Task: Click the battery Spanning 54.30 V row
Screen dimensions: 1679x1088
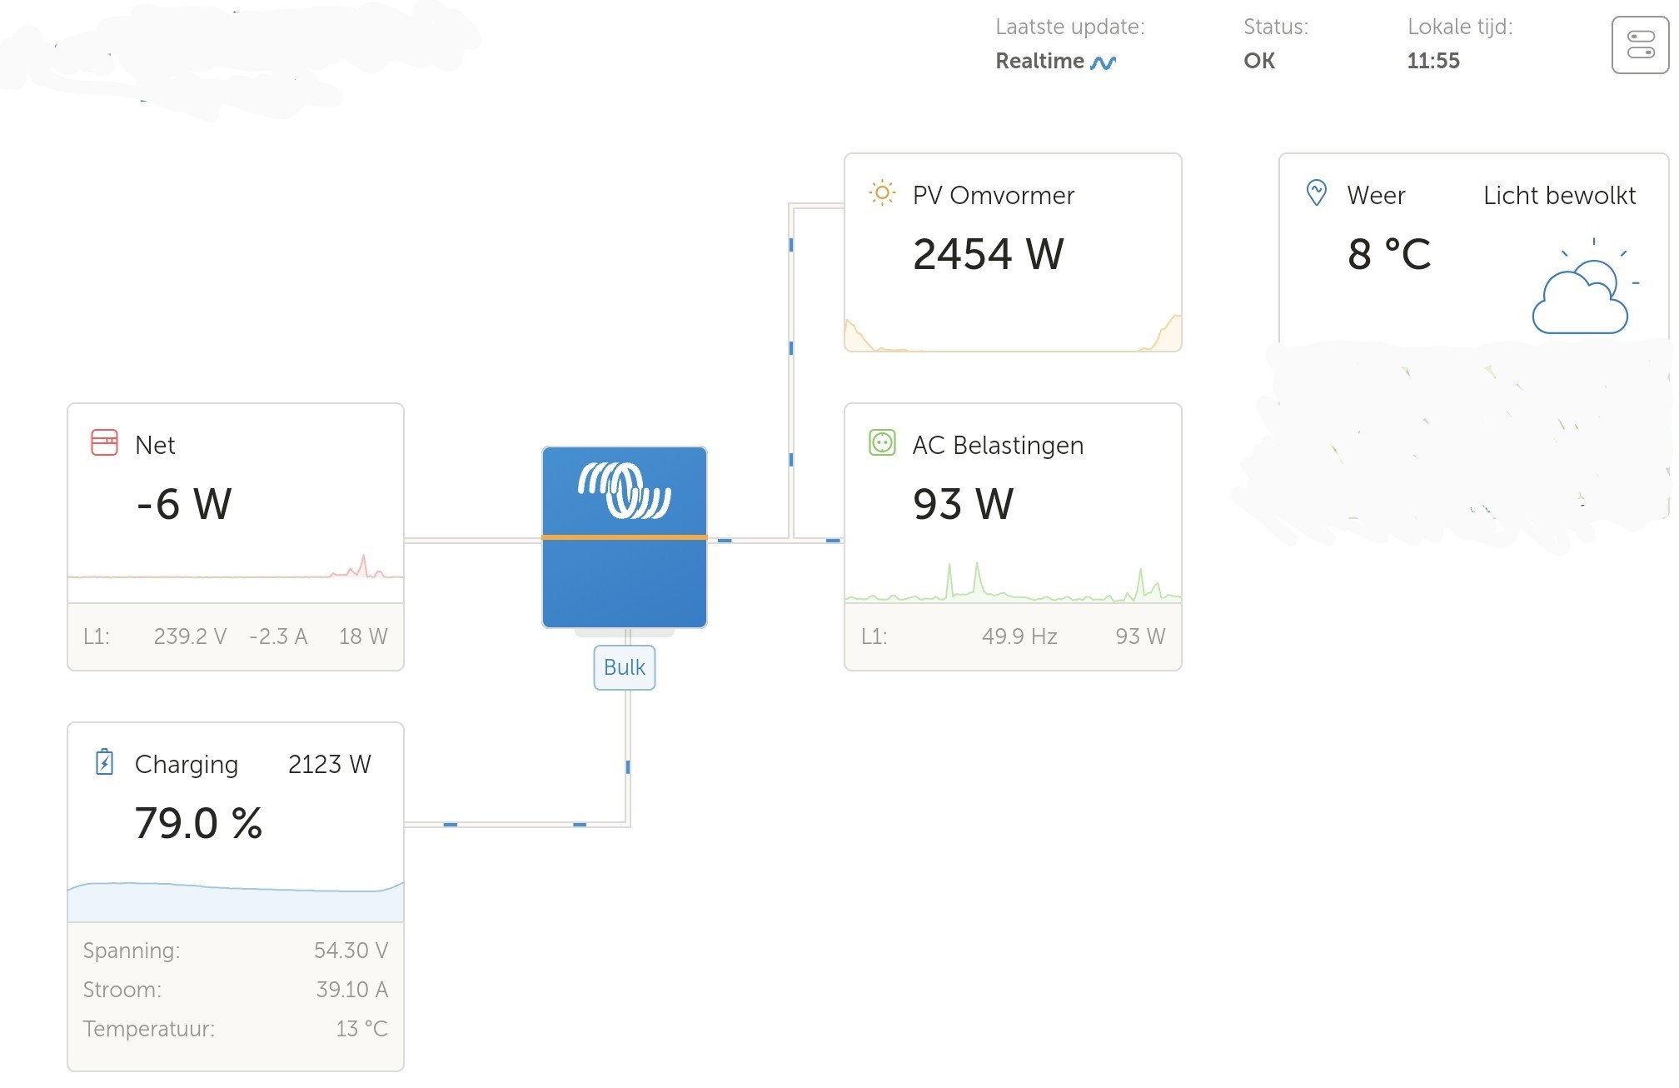Action: click(236, 951)
